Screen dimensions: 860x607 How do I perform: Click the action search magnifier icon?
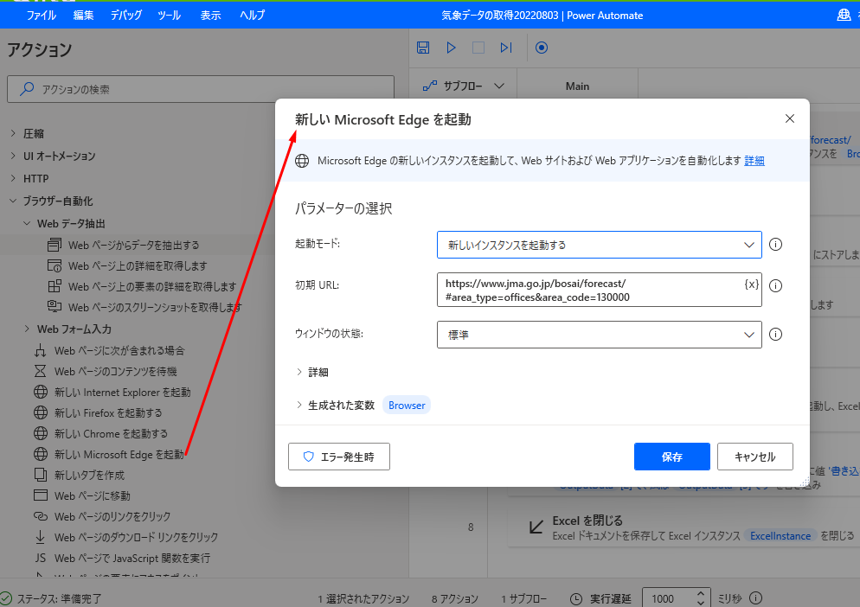point(26,89)
